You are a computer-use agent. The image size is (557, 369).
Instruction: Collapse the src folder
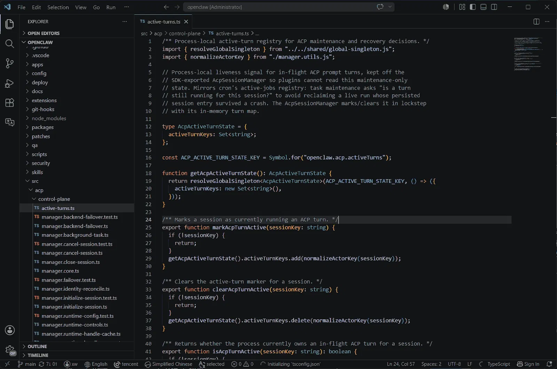[77, 181]
